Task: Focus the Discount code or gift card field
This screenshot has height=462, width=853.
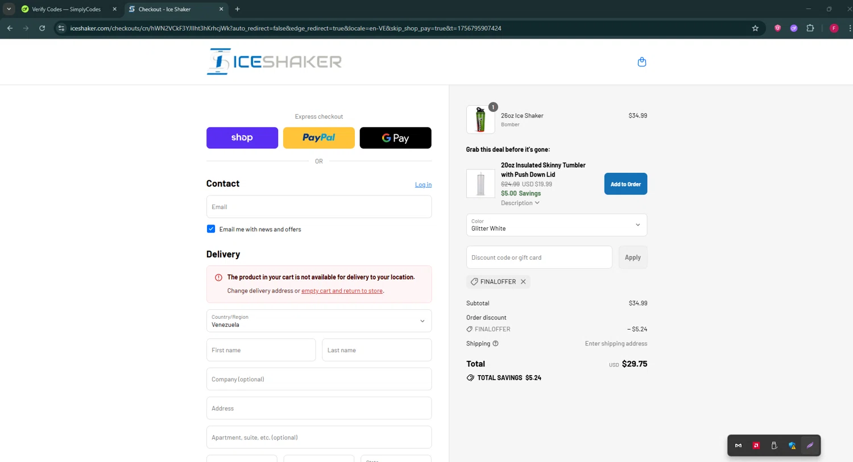Action: tap(539, 257)
